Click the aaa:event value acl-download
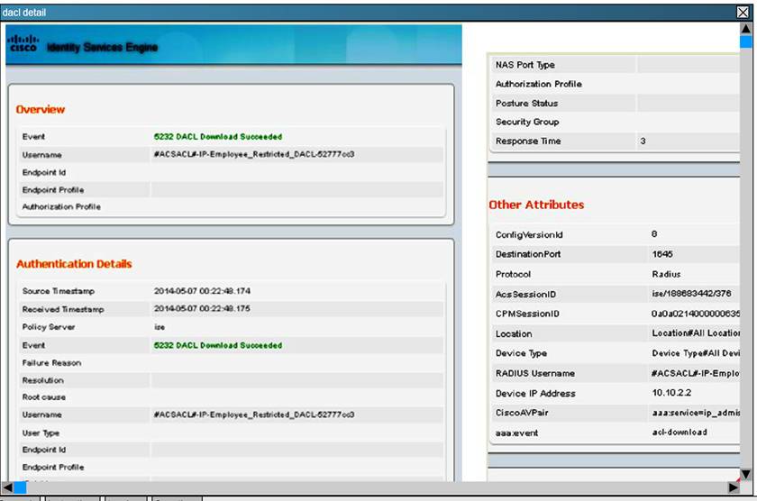The height and width of the screenshot is (501, 757). click(679, 433)
